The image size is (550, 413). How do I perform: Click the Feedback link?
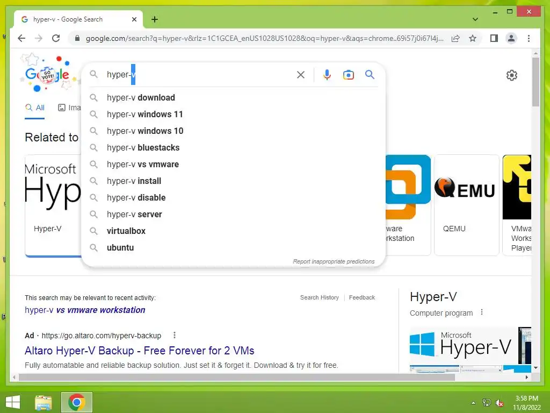(x=361, y=297)
